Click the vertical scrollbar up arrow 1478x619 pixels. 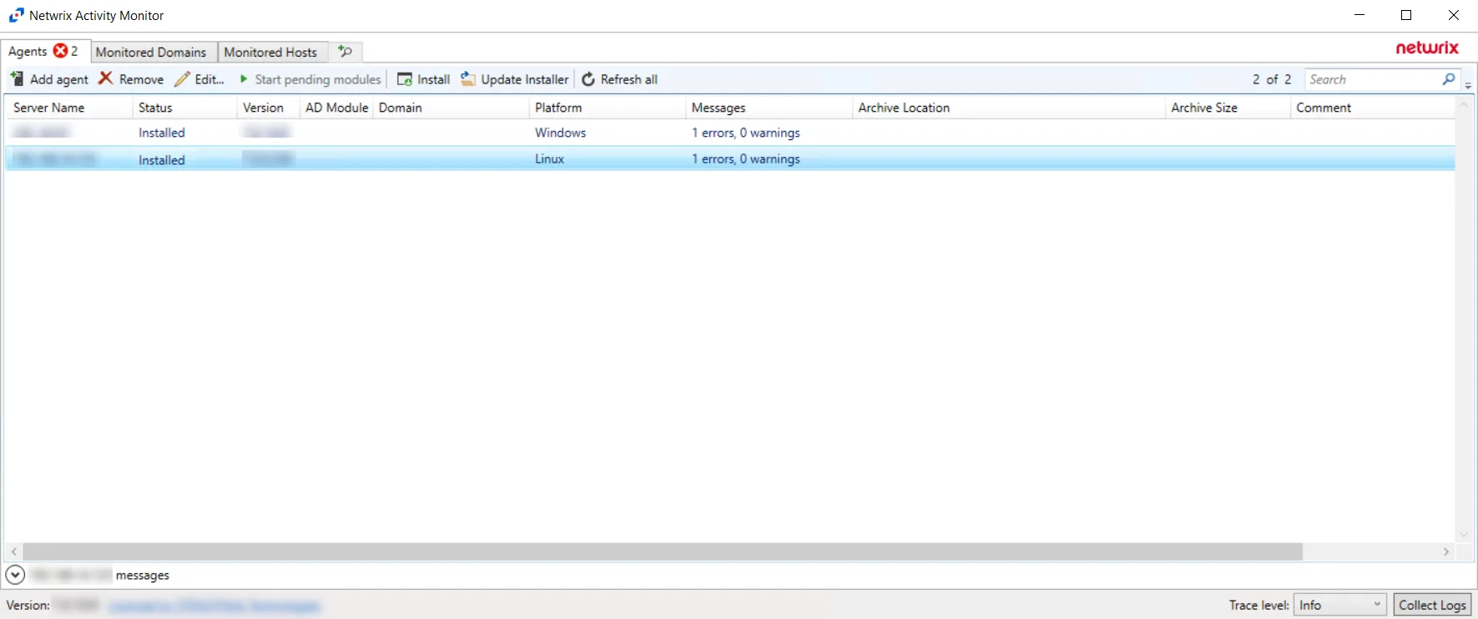[1463, 104]
